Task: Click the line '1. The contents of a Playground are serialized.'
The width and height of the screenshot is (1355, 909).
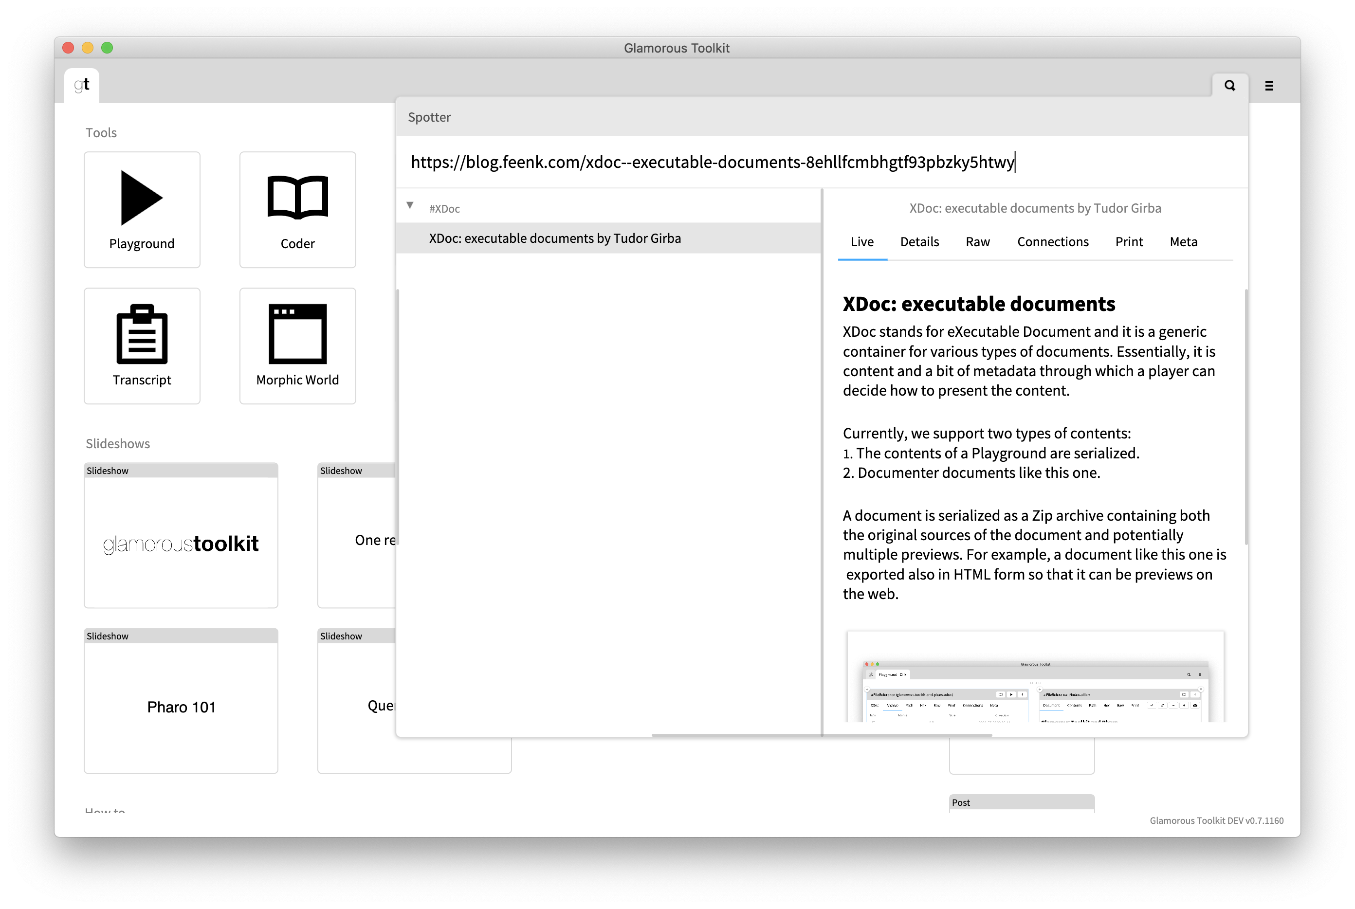Action: (x=991, y=454)
